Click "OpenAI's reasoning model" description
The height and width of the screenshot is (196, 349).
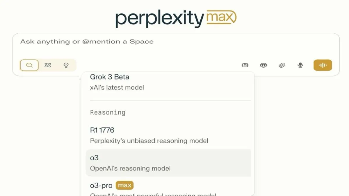tap(130, 168)
